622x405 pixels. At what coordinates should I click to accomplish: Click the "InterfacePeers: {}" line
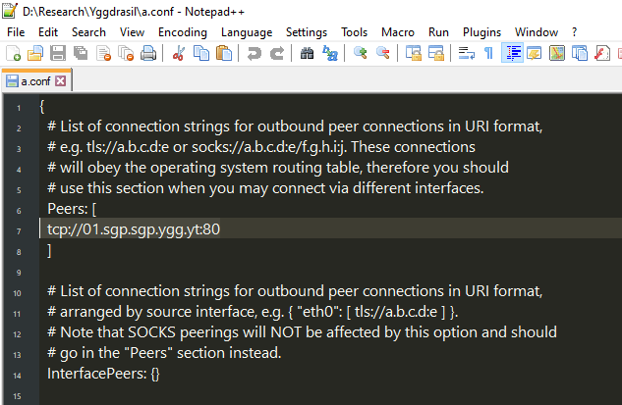click(103, 374)
